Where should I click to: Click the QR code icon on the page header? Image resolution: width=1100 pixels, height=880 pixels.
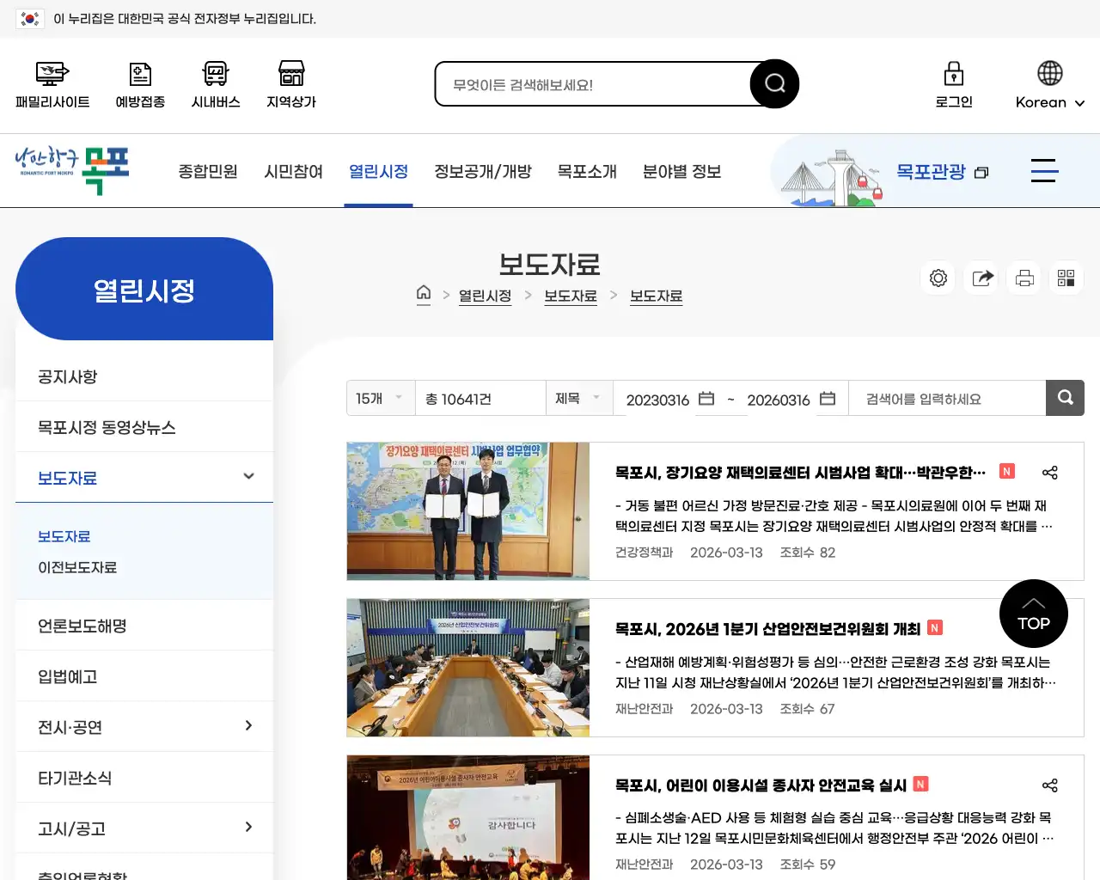pyautogui.click(x=1066, y=278)
